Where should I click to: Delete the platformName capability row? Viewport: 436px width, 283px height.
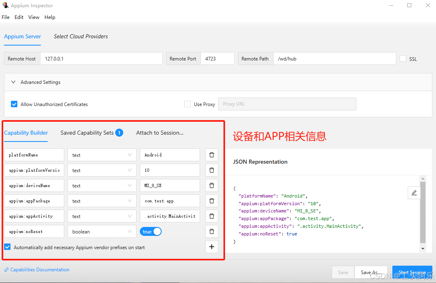click(x=212, y=155)
